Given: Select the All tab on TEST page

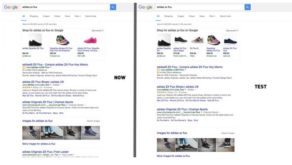Looking at the screenshot, I should [x=158, y=16].
